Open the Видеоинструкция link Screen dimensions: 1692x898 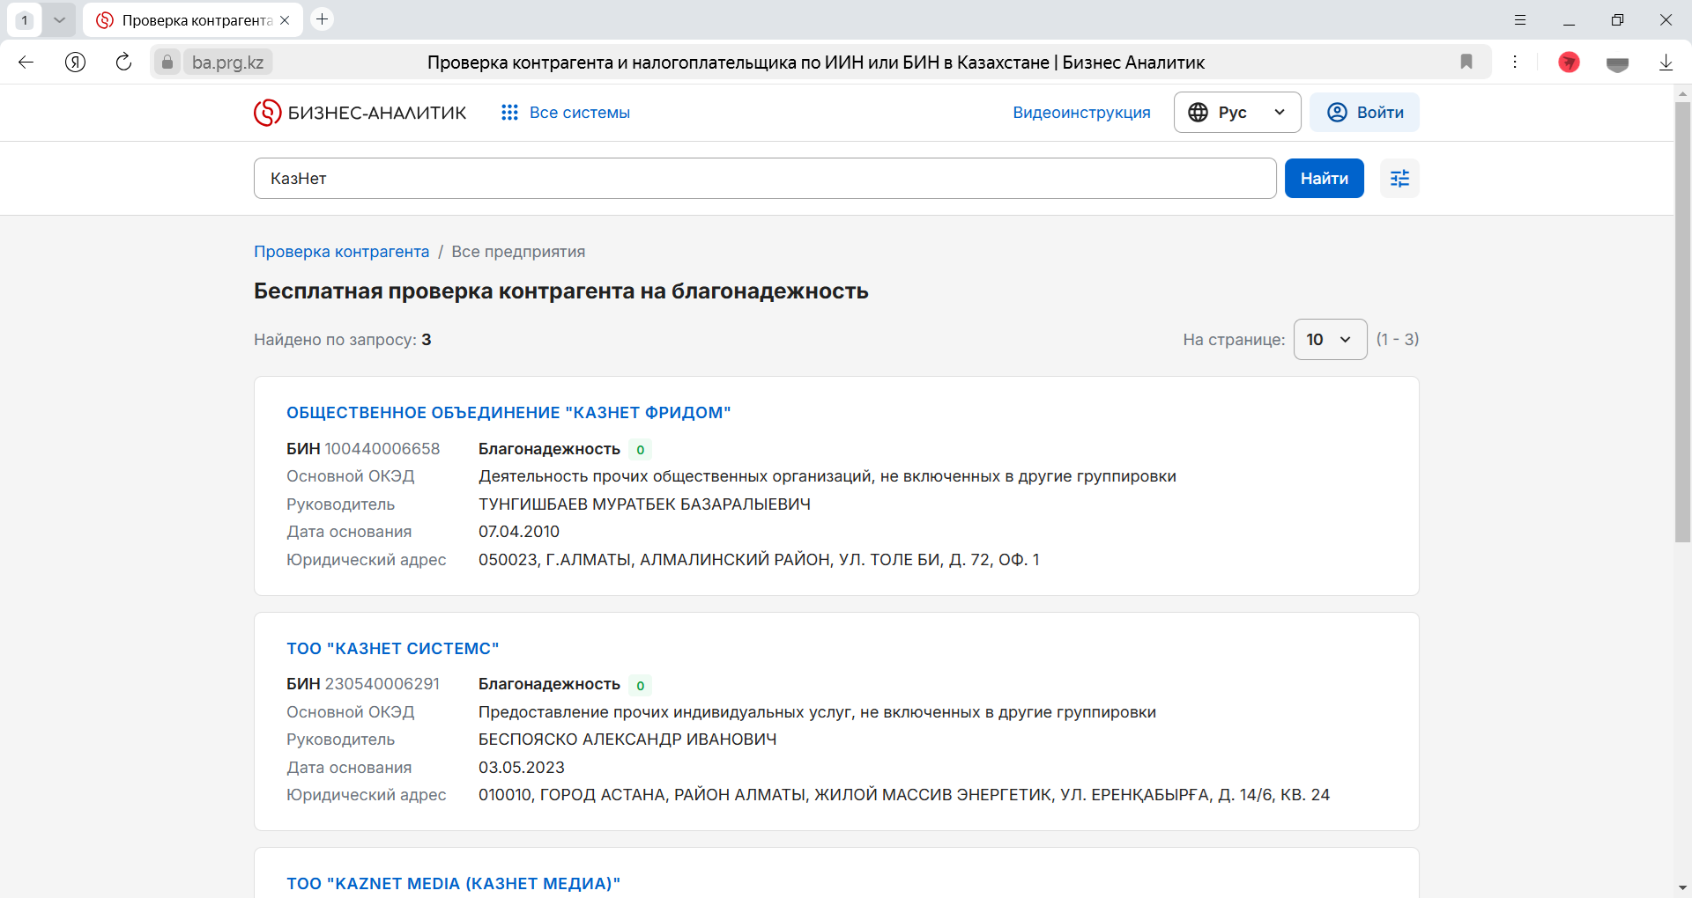pyautogui.click(x=1081, y=112)
